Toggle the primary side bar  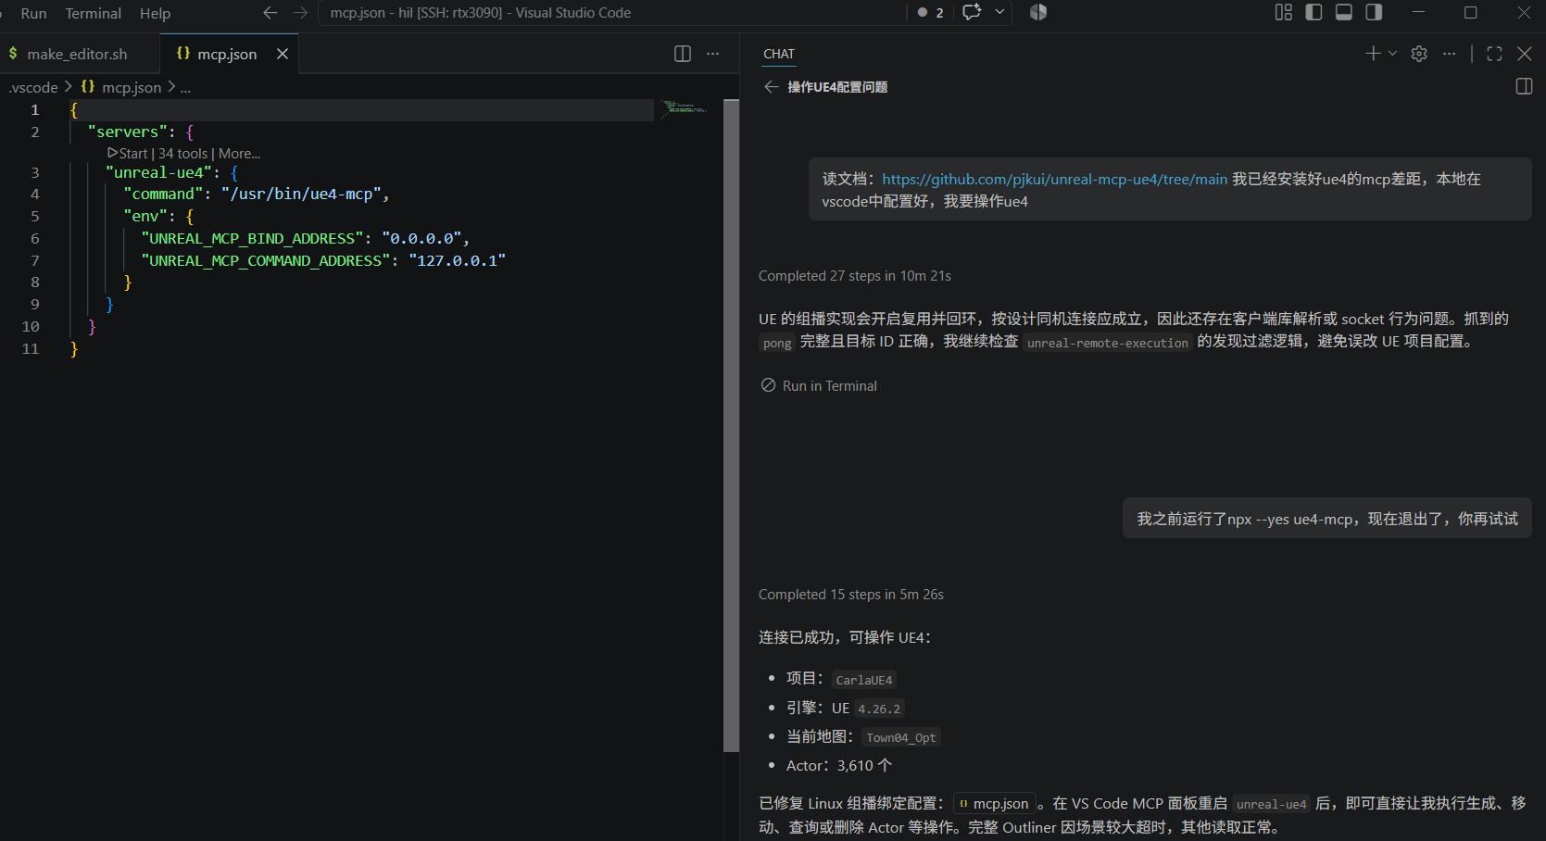[1313, 12]
